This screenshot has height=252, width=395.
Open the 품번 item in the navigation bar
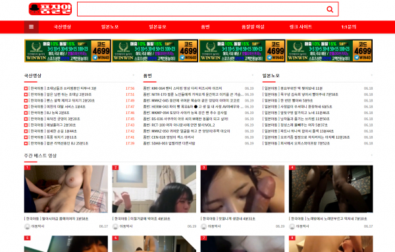click(x=205, y=27)
